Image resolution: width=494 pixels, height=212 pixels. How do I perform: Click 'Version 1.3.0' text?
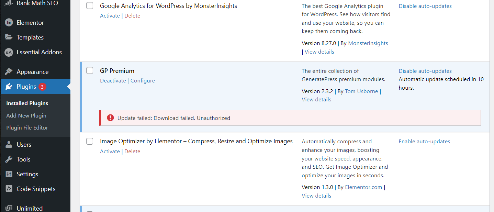click(317, 187)
